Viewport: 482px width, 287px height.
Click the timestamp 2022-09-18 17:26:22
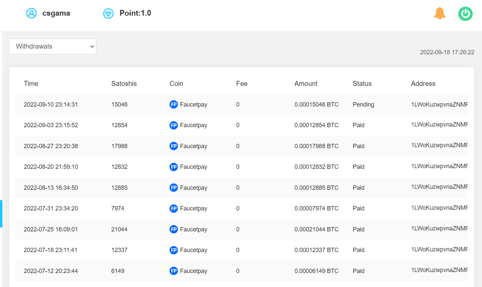(x=447, y=52)
